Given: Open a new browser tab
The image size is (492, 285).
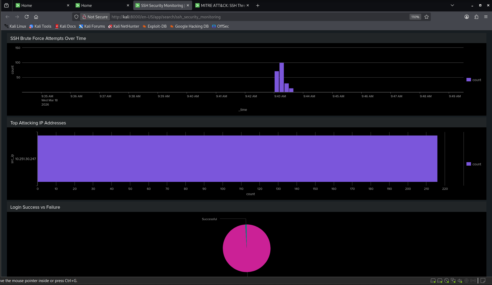Looking at the screenshot, I should click(x=258, y=5).
